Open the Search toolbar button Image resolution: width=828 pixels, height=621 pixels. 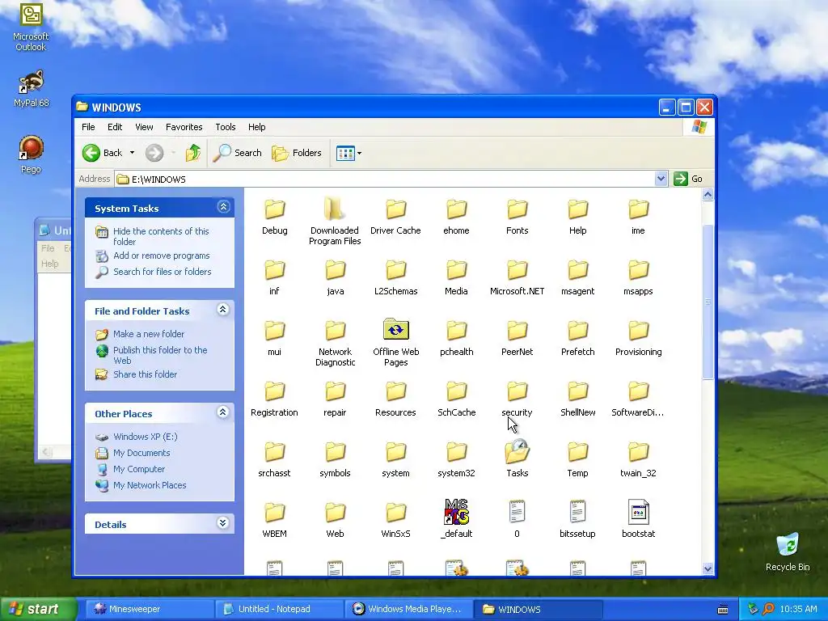point(237,153)
